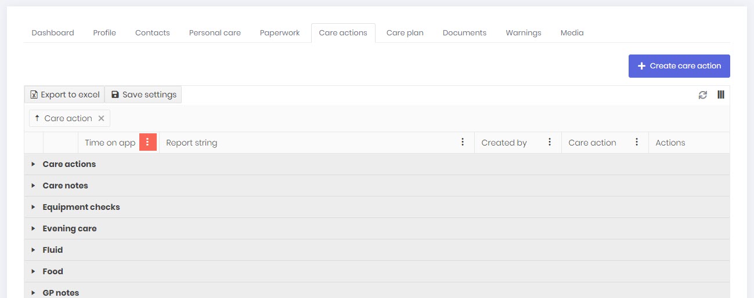Open Care action column menu dots
This screenshot has height=298, width=754.
point(637,142)
